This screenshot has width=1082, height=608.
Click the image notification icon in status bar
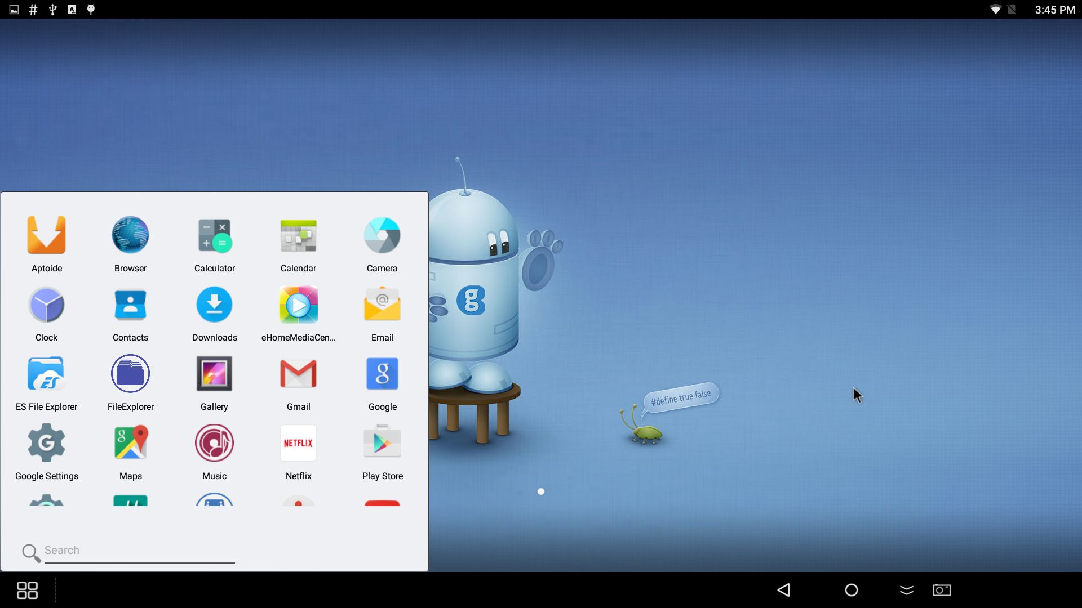[14, 10]
